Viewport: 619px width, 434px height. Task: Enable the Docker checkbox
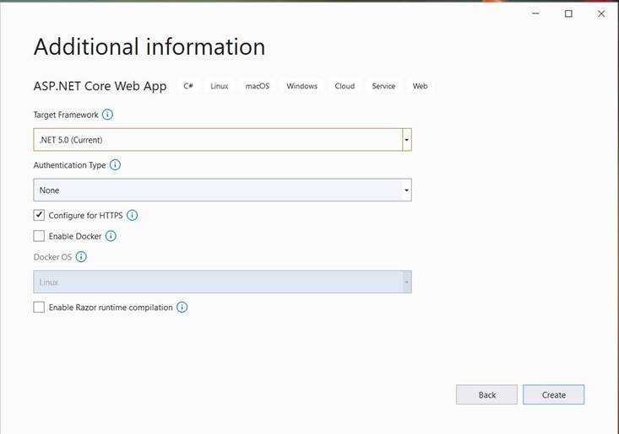pyautogui.click(x=39, y=236)
